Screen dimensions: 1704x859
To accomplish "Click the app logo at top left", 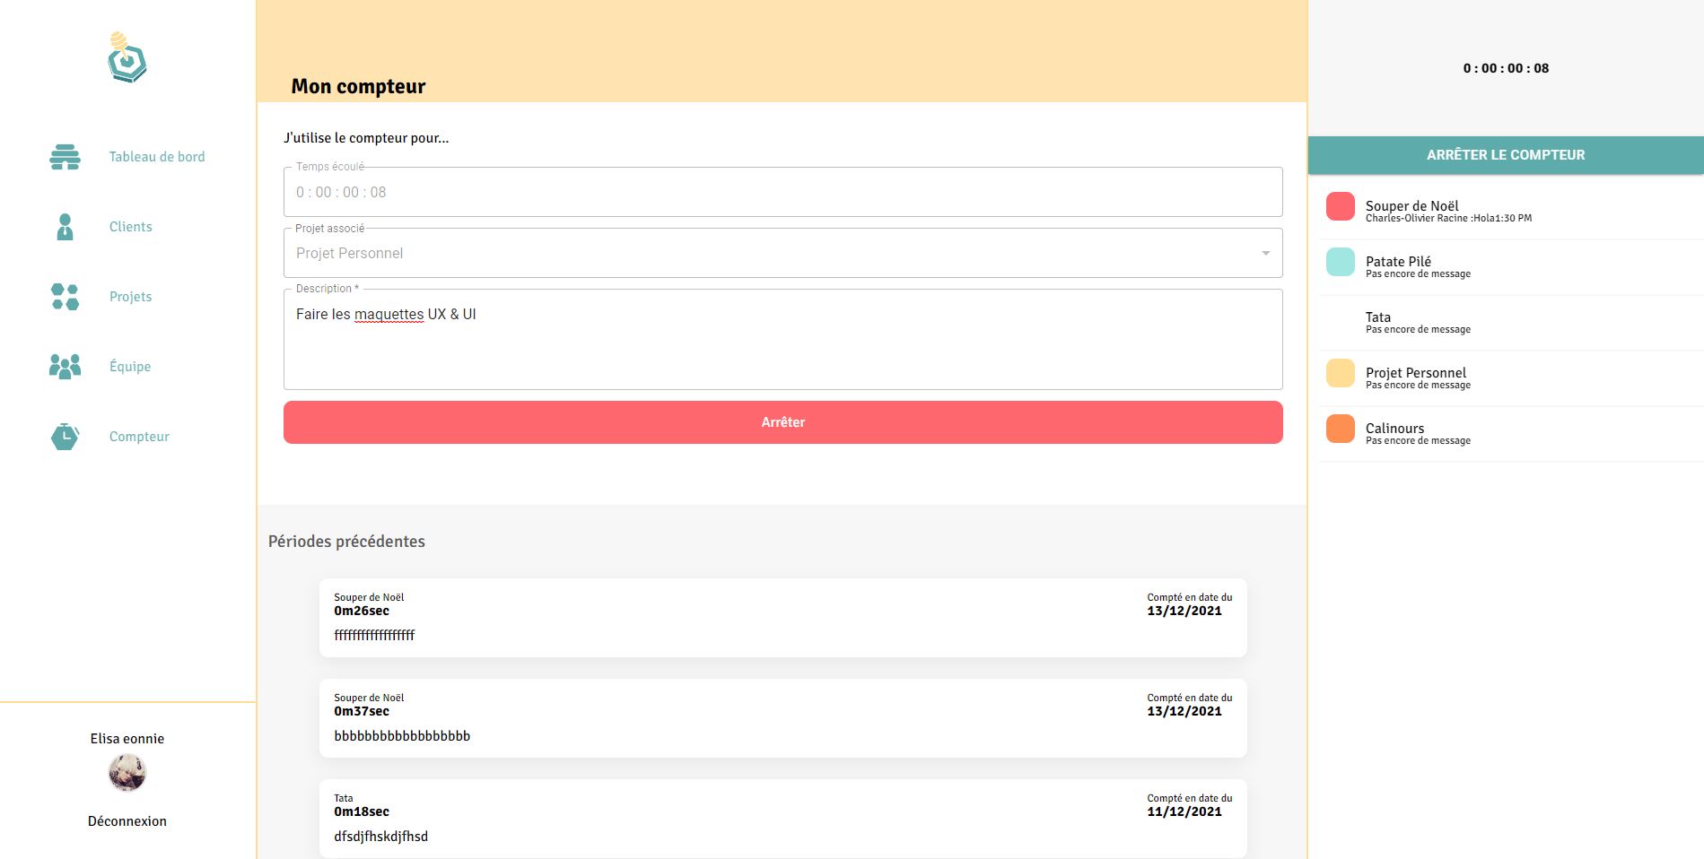I will tap(127, 59).
